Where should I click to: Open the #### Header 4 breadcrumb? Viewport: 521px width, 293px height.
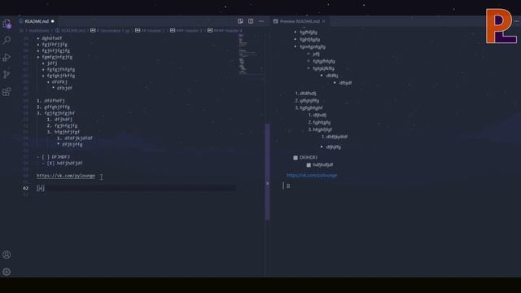pos(225,31)
